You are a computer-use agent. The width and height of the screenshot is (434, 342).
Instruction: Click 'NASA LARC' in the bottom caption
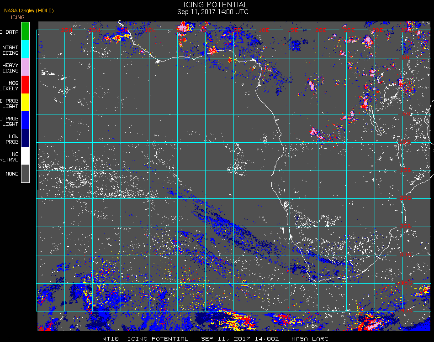[310, 339]
